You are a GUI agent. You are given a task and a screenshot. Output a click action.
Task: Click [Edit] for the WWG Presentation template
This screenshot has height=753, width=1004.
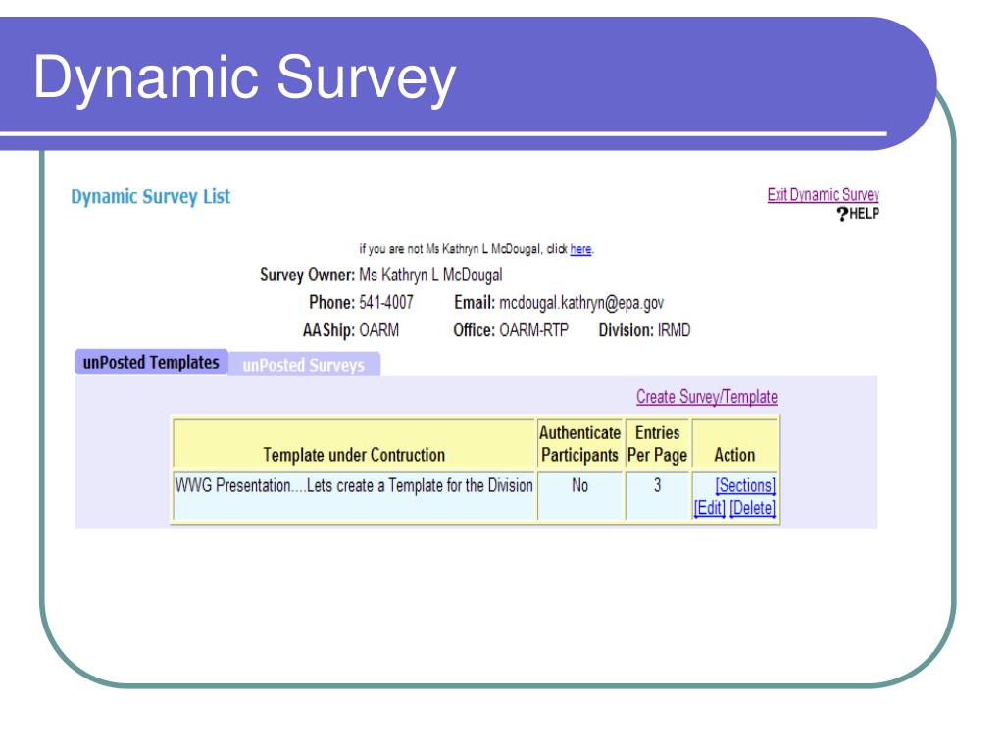pos(710,508)
